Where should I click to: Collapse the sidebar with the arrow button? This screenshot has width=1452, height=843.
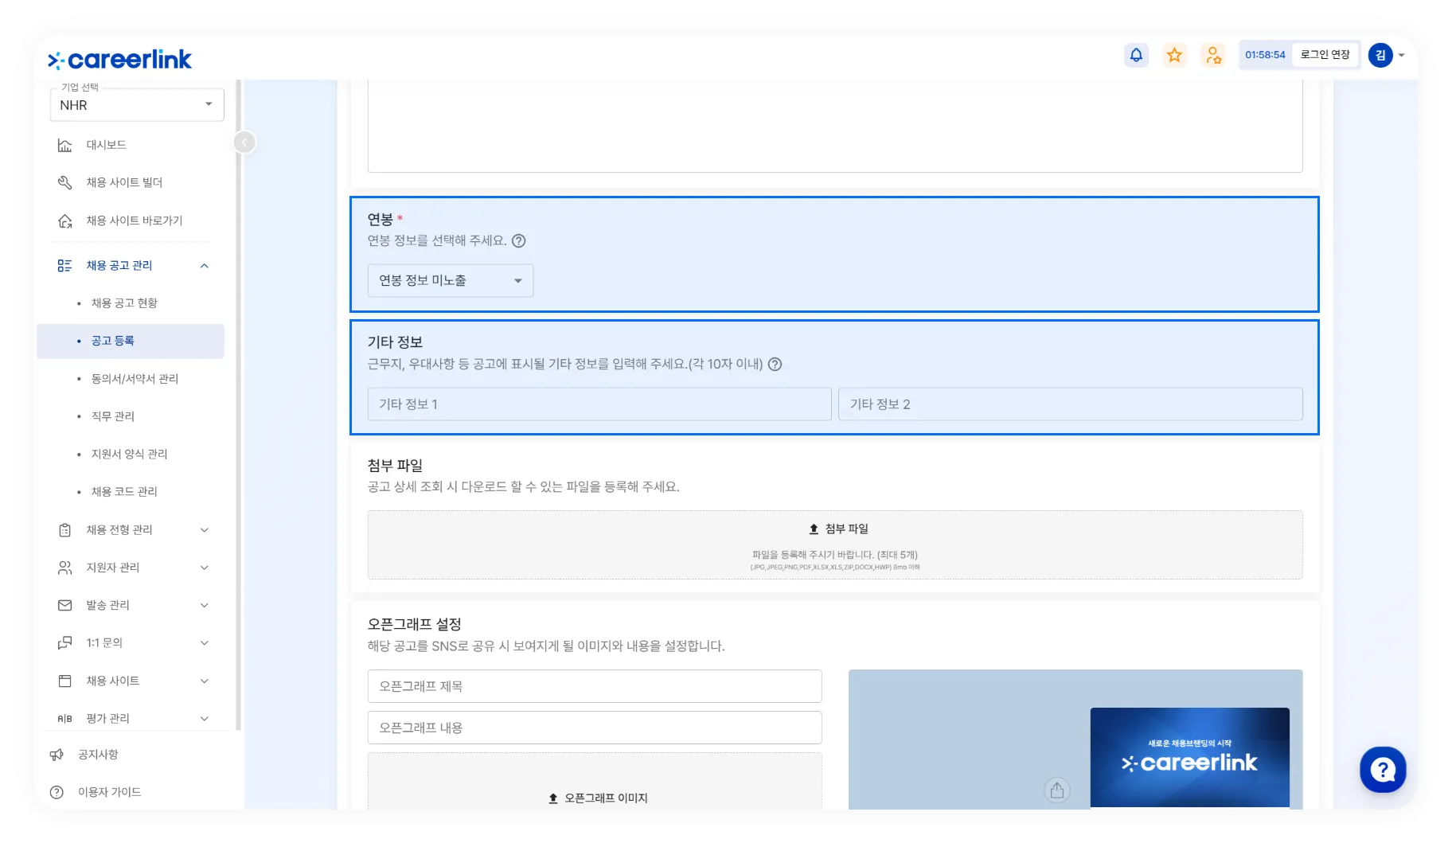pyautogui.click(x=245, y=142)
